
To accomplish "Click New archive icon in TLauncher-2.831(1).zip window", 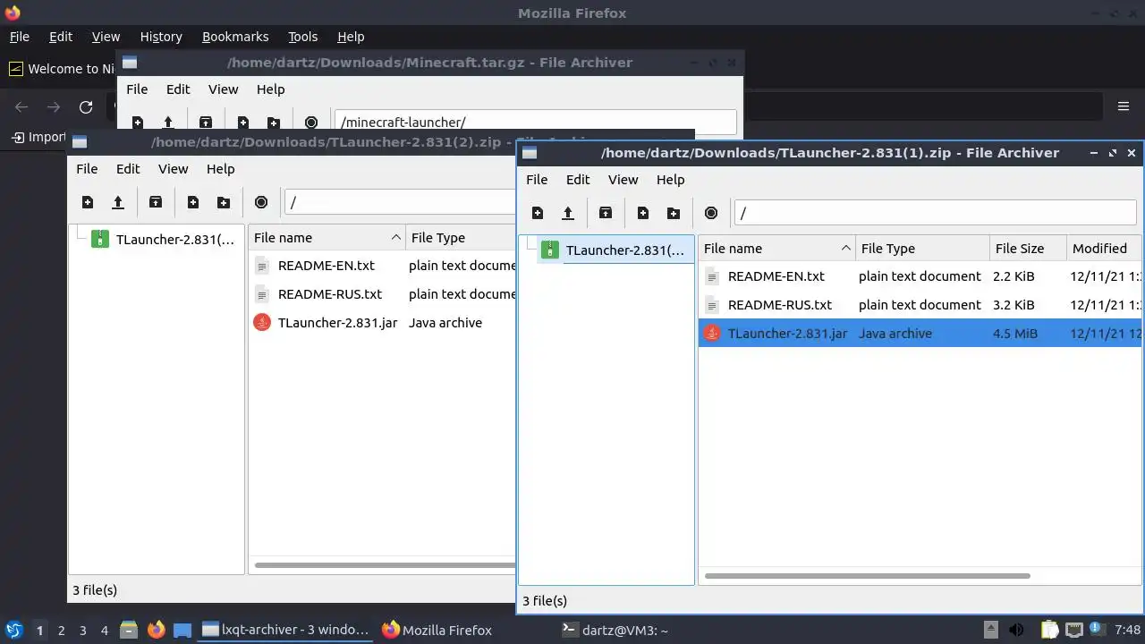I will pyautogui.click(x=538, y=213).
